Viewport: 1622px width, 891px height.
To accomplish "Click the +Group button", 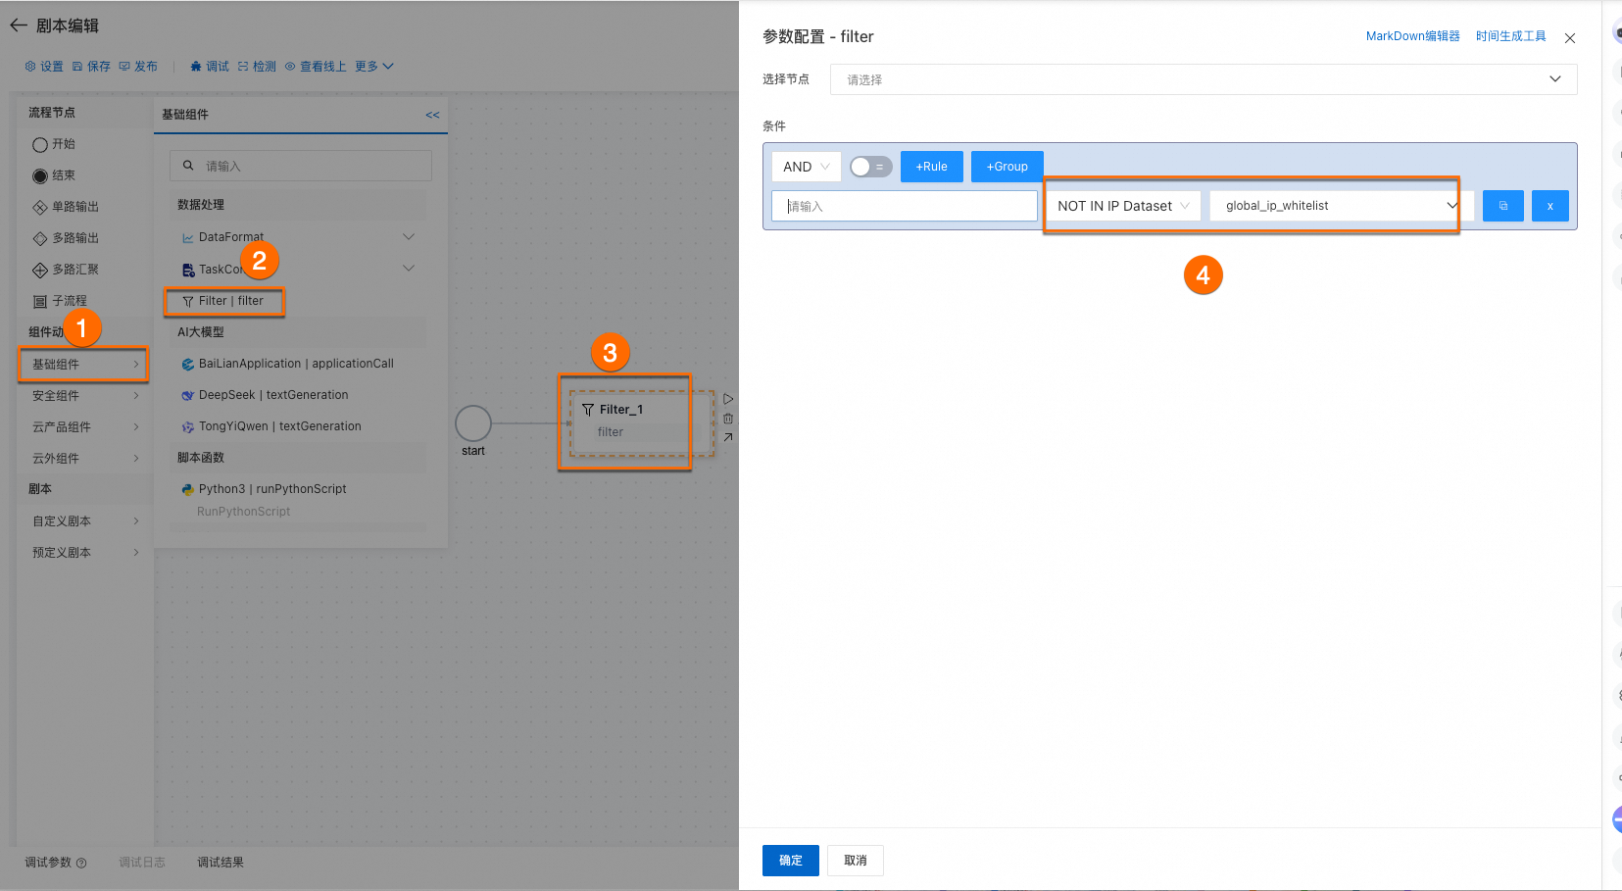I will 1007,167.
